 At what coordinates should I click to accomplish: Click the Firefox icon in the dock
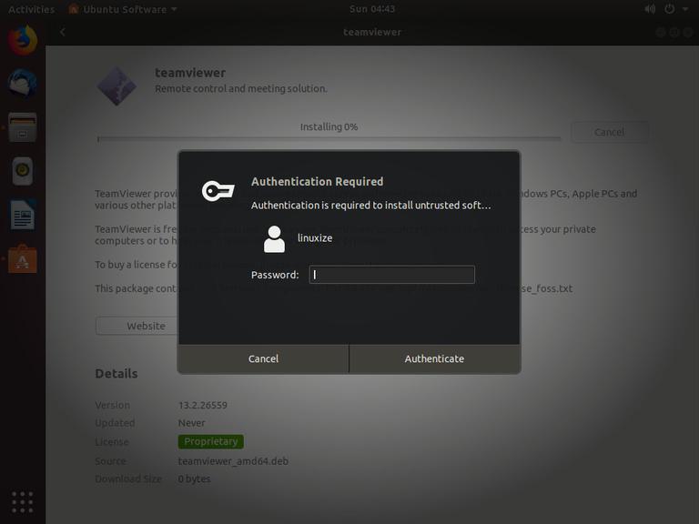point(23,41)
